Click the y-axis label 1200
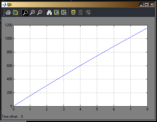This screenshot has width=157, height=122. click(9, 25)
